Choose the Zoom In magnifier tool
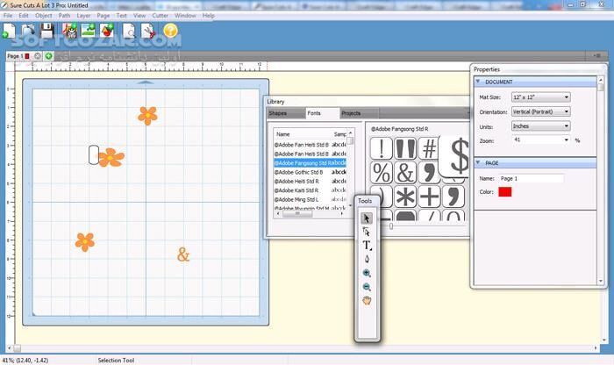 coord(367,273)
